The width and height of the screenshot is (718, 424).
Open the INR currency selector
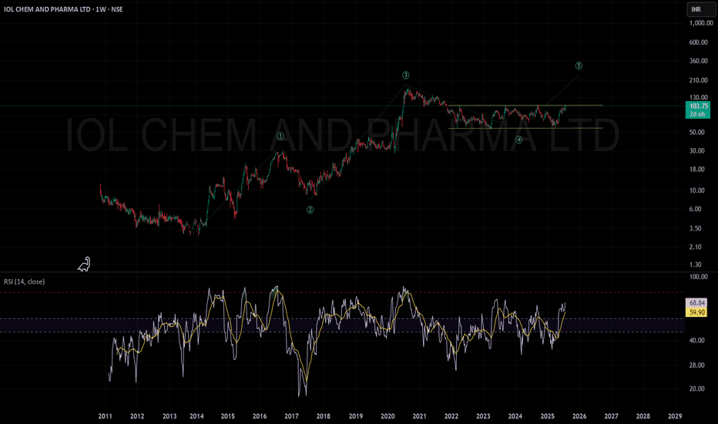[701, 9]
